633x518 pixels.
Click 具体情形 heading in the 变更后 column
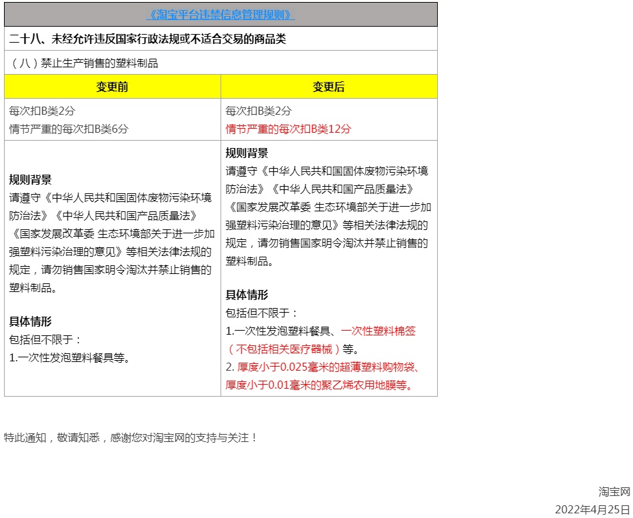tap(247, 295)
